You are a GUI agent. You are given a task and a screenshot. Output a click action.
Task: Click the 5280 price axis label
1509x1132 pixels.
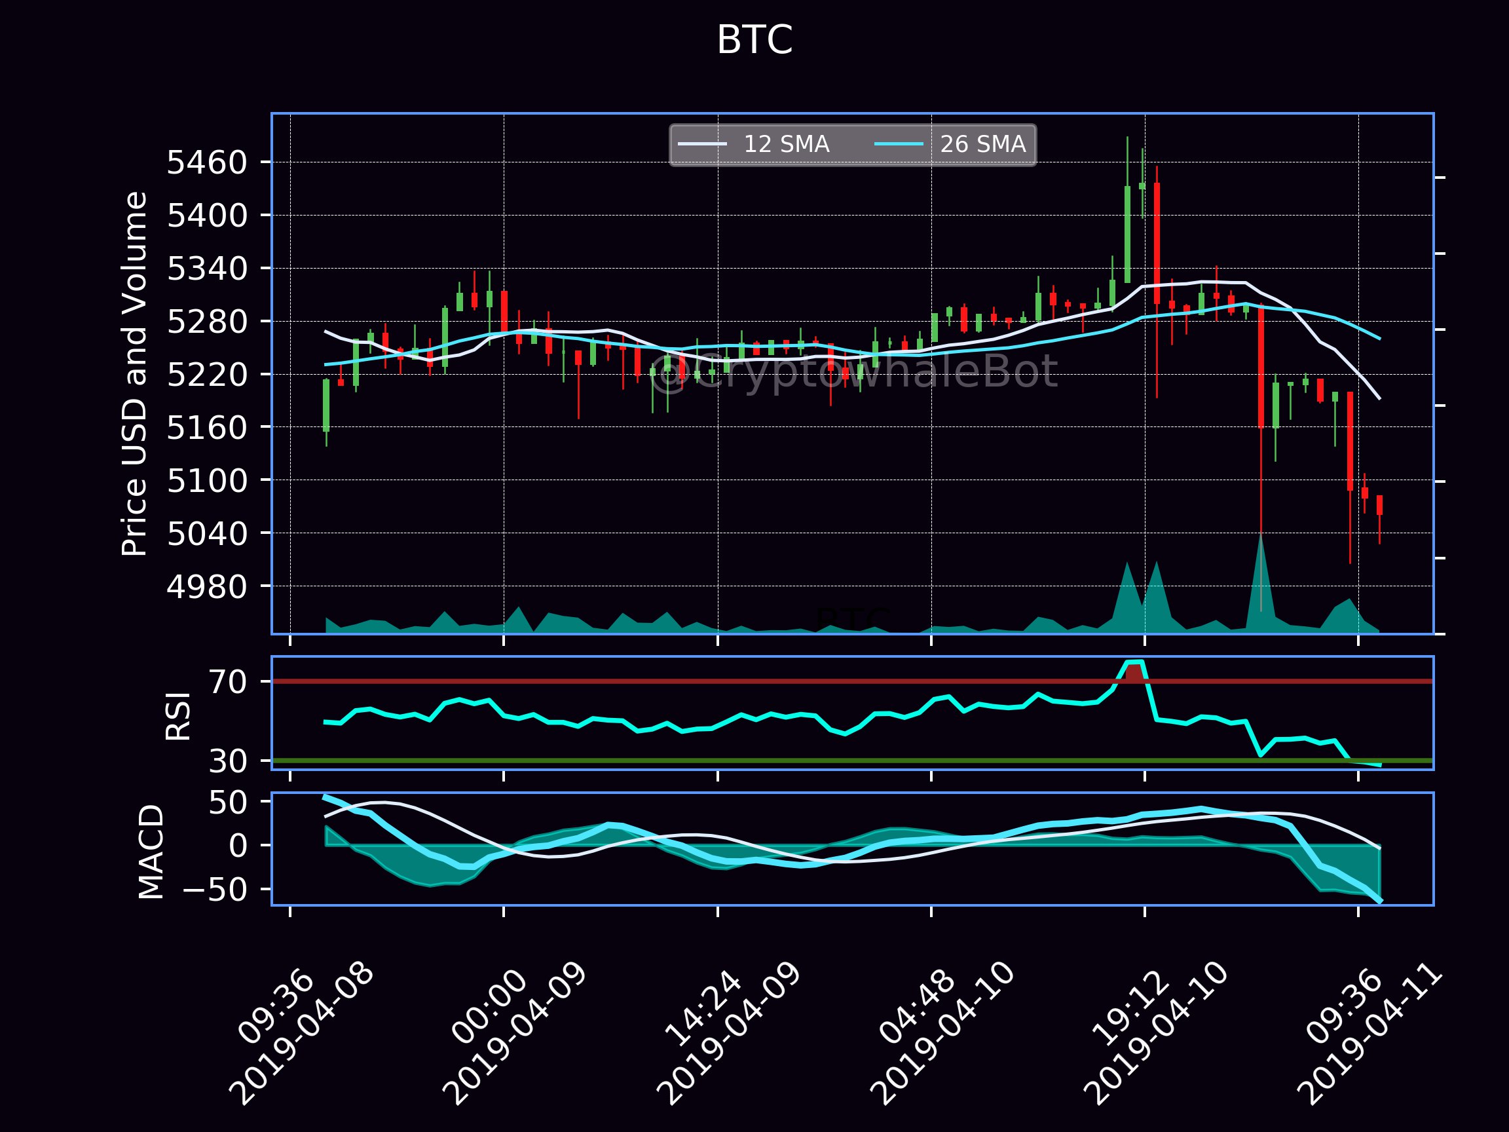pos(207,322)
